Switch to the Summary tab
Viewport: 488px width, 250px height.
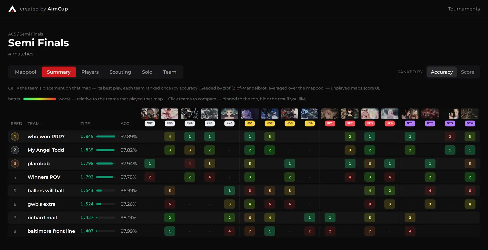59,72
